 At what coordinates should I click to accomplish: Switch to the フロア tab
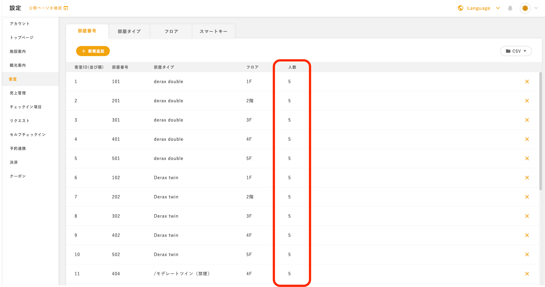coord(171,32)
